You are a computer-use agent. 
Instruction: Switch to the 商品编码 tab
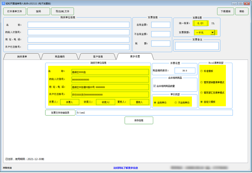60,56
